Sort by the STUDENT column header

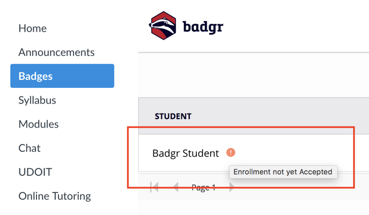pyautogui.click(x=173, y=116)
